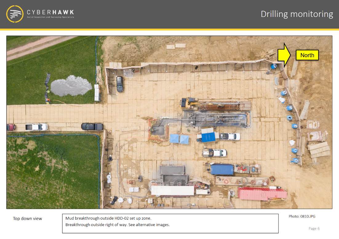Click the grey mud breakthrough patch on grass

[71, 86]
